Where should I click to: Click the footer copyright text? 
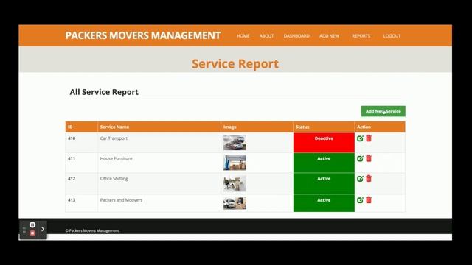pyautogui.click(x=92, y=230)
